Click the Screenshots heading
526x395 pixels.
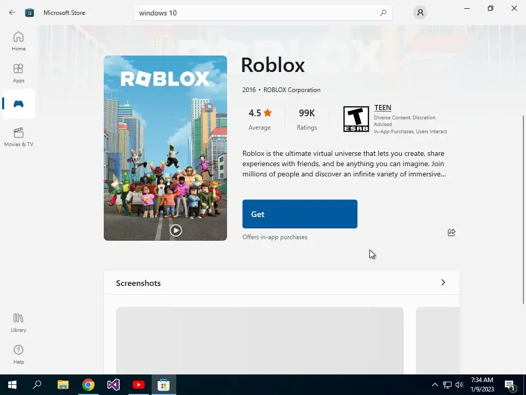tap(138, 283)
